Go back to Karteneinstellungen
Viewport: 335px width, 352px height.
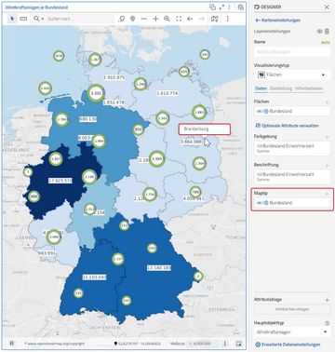click(x=277, y=20)
